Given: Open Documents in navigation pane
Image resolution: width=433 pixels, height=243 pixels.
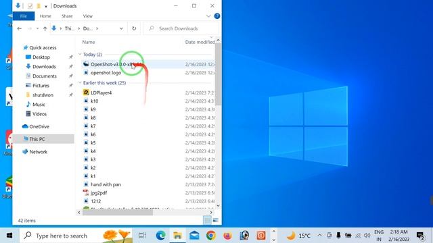Looking at the screenshot, I should click(x=45, y=76).
